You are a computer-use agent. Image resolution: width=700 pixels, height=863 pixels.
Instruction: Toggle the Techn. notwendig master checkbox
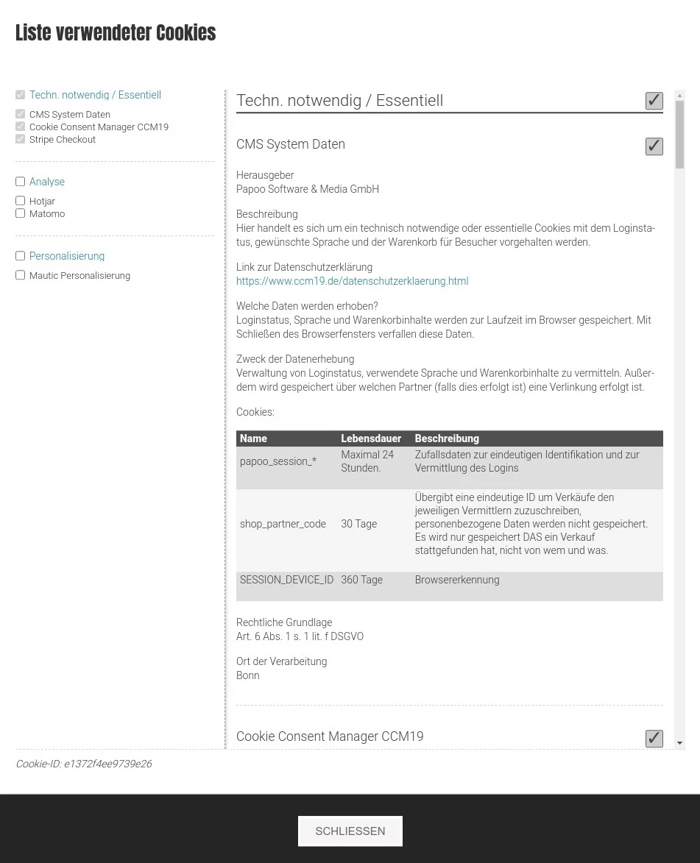tap(20, 94)
